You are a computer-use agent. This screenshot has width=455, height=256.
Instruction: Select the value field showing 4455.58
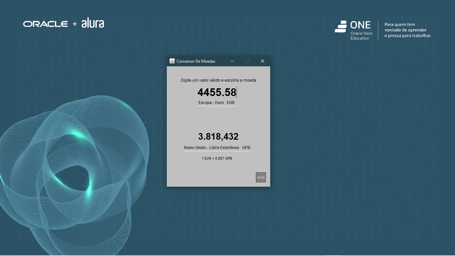(216, 92)
